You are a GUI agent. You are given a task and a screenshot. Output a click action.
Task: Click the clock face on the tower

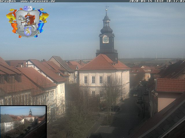106,40
